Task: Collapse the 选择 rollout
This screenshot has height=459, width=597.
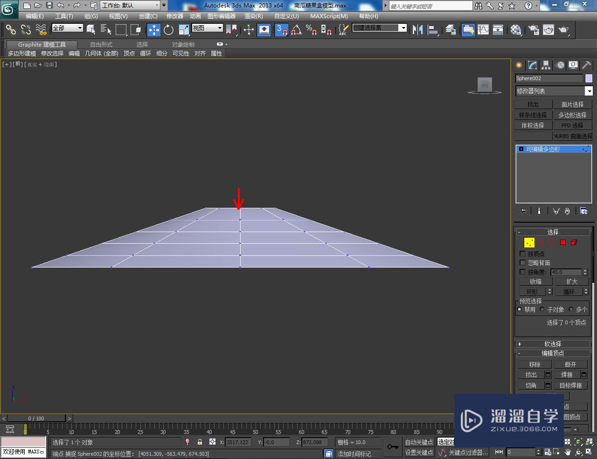Action: pyautogui.click(x=553, y=232)
